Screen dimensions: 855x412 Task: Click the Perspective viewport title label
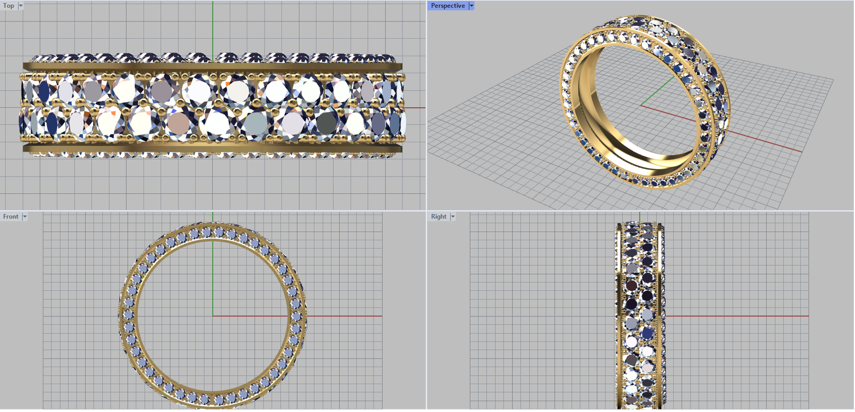448,6
